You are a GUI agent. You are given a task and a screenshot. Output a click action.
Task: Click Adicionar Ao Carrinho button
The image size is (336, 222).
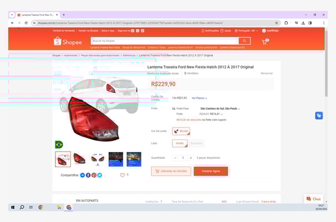coord(171,171)
